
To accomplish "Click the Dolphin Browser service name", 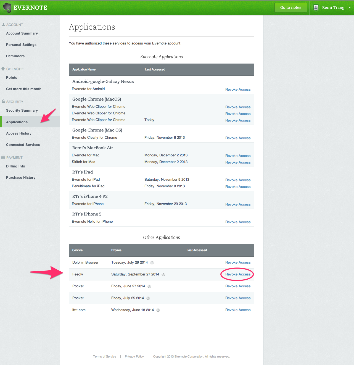I will [x=85, y=262].
